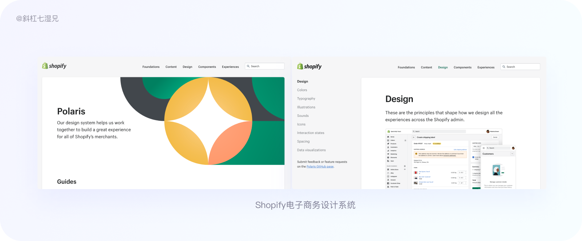582x241 pixels.
Task: Open Illustrations in the Design sidebar
Action: (306, 107)
